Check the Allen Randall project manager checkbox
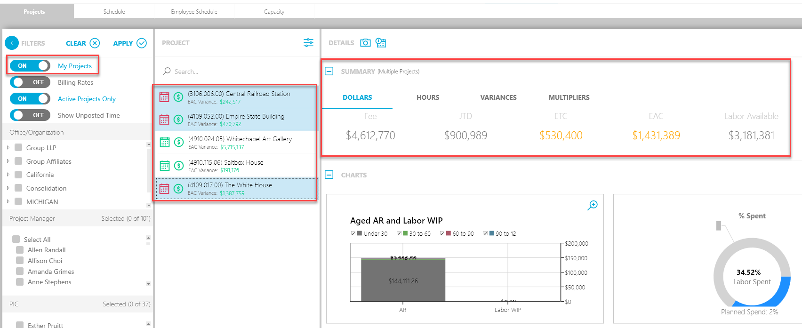 coord(20,250)
